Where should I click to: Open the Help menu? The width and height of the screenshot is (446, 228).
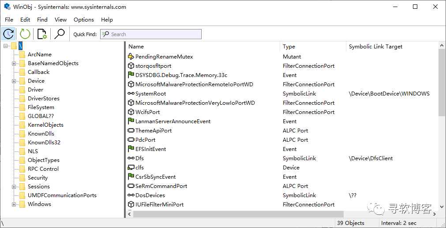107,20
